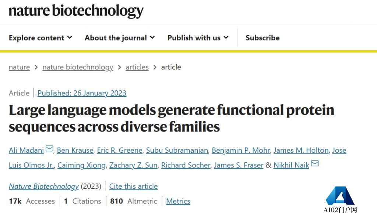
Task: Expand the Publish with us menu
Action: pos(198,38)
